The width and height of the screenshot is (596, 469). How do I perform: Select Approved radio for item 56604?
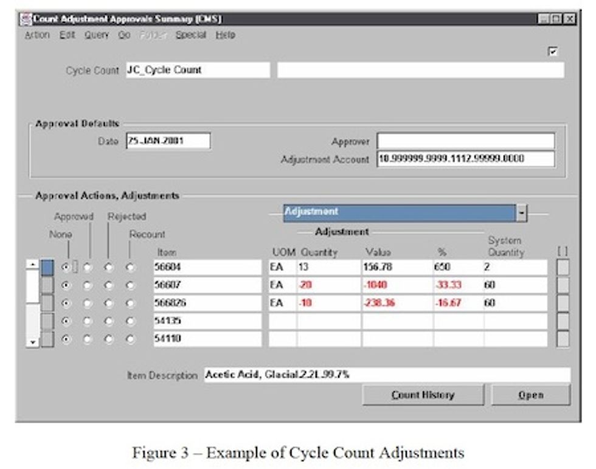(89, 268)
